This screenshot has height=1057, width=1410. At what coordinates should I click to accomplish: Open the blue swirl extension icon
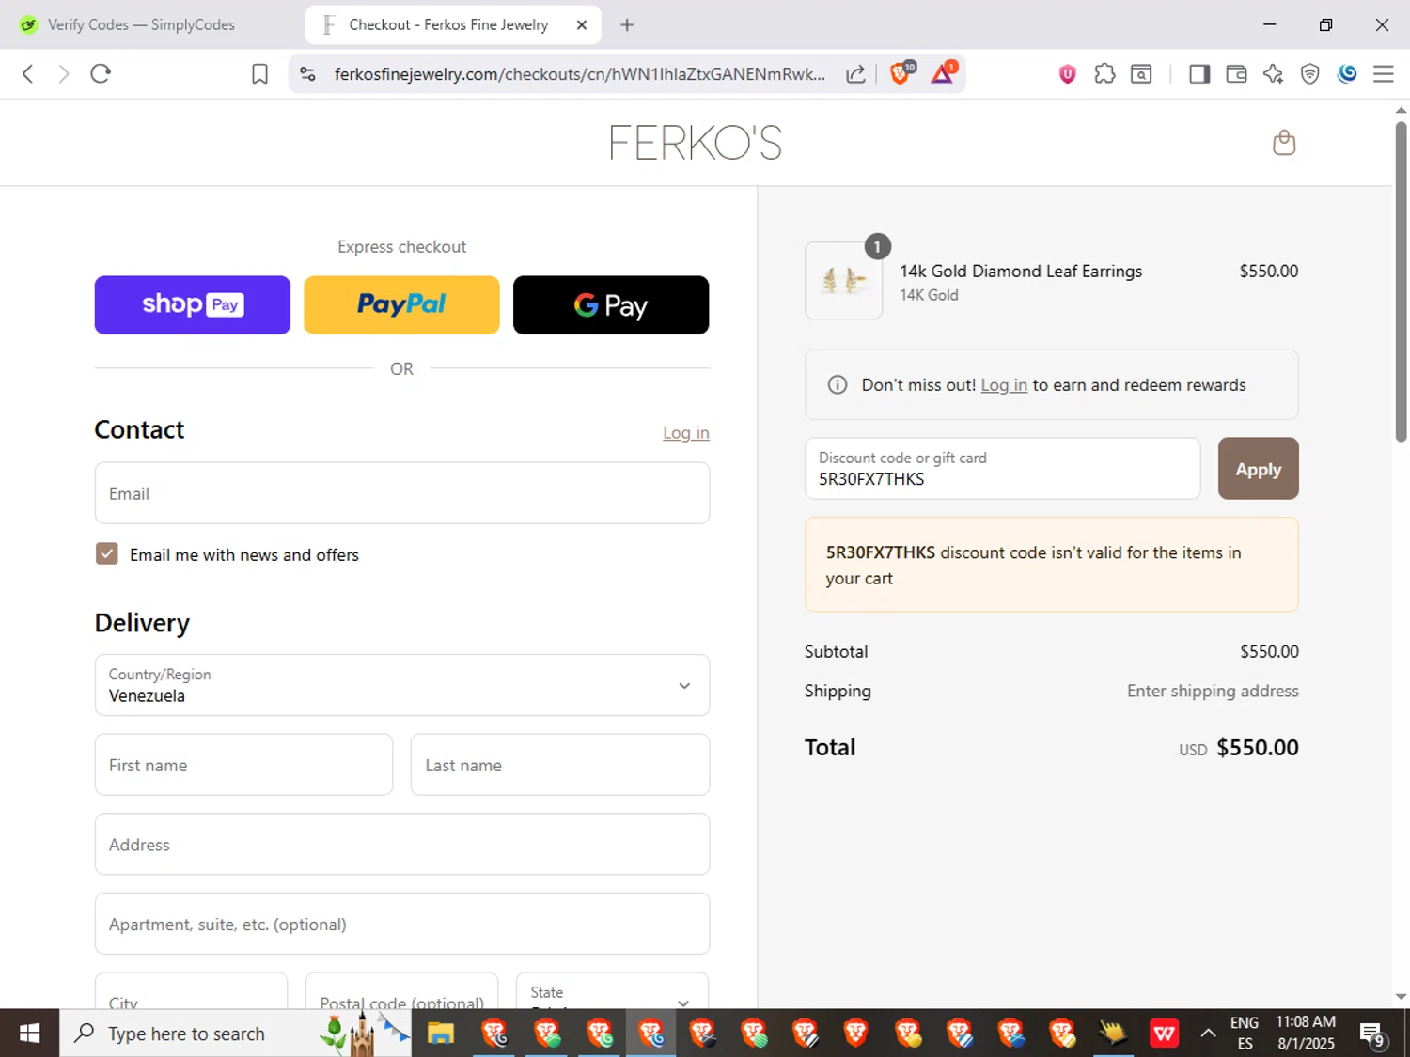[x=1347, y=73]
